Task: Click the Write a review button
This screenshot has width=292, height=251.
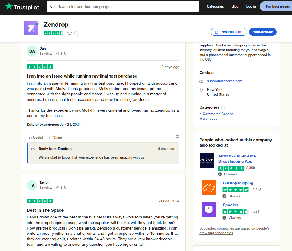Action: 263,32
